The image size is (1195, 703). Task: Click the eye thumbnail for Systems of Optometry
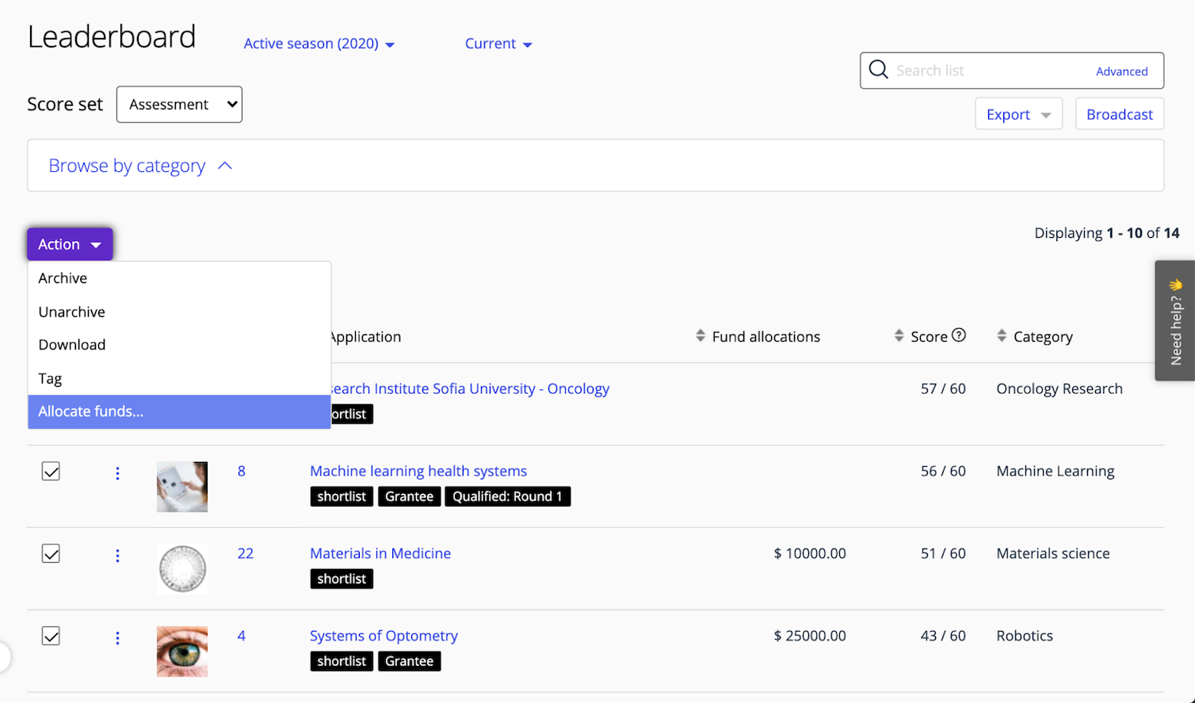181,651
